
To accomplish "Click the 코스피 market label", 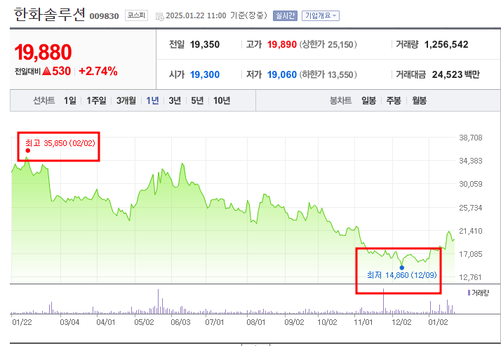I will click(x=136, y=15).
